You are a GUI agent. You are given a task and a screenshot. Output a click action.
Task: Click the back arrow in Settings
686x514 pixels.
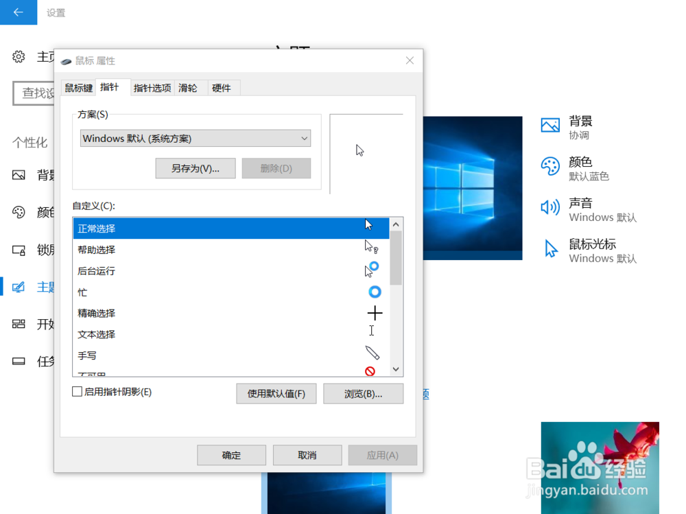[x=19, y=12]
